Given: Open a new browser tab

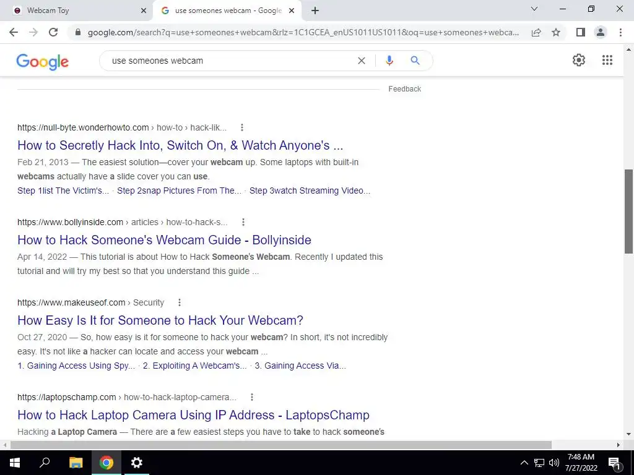Looking at the screenshot, I should [x=315, y=11].
